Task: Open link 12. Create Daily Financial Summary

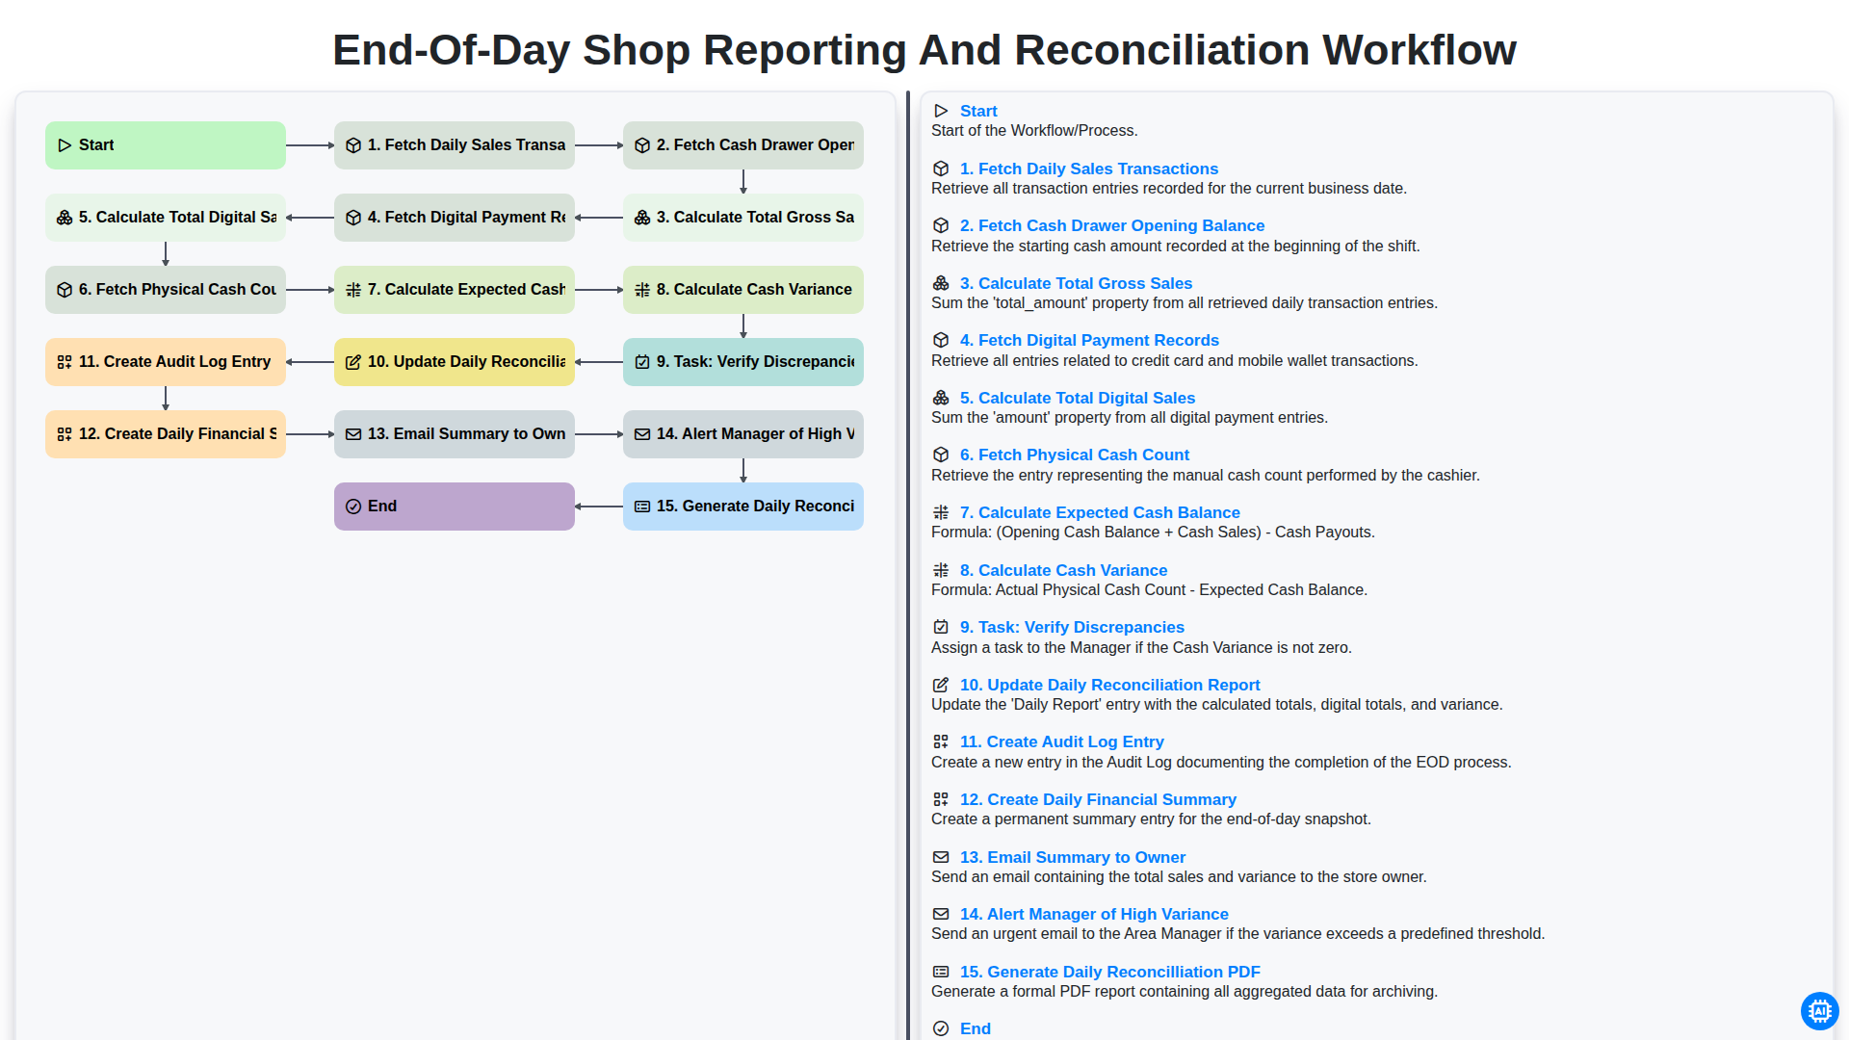Action: [1098, 800]
